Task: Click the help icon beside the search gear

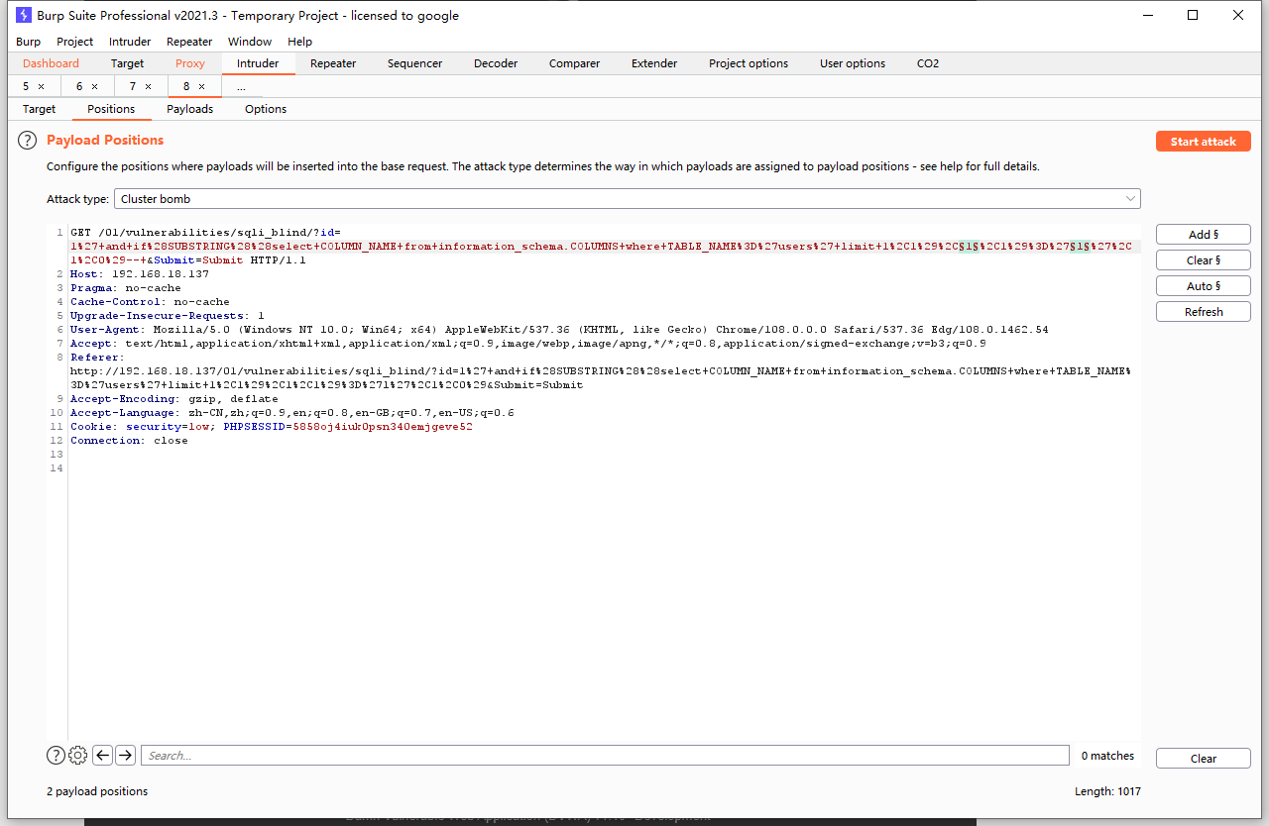Action: [x=56, y=756]
